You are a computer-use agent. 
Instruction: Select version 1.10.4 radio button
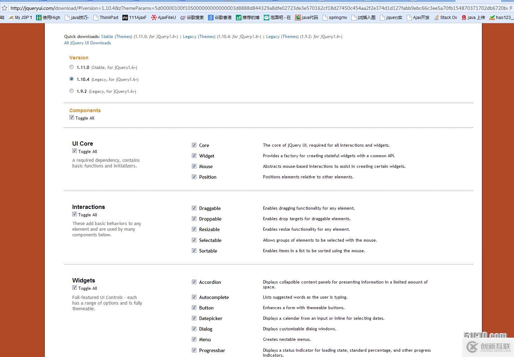(x=72, y=79)
